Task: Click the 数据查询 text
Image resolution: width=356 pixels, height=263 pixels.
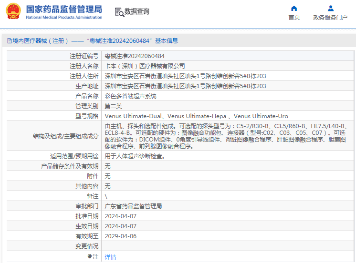Action: (136, 11)
